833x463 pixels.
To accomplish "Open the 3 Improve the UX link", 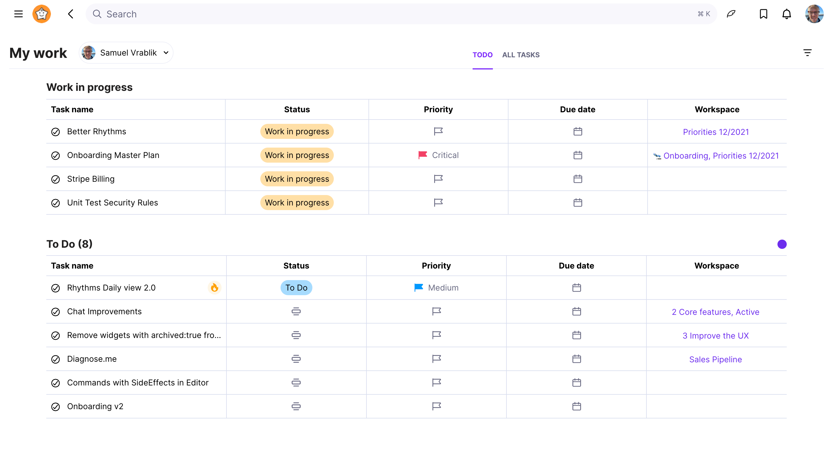I will pos(715,335).
